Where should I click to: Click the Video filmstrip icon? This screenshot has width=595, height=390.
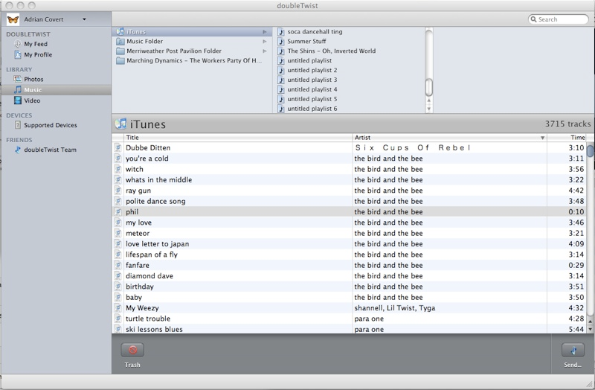tap(17, 100)
